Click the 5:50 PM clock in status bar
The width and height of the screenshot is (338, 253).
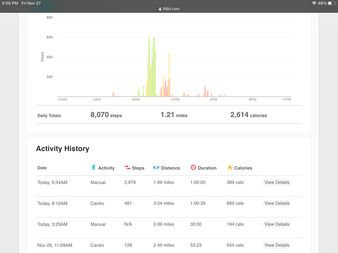point(10,3)
